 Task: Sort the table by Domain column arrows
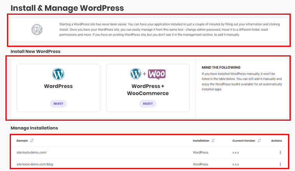click(x=32, y=140)
